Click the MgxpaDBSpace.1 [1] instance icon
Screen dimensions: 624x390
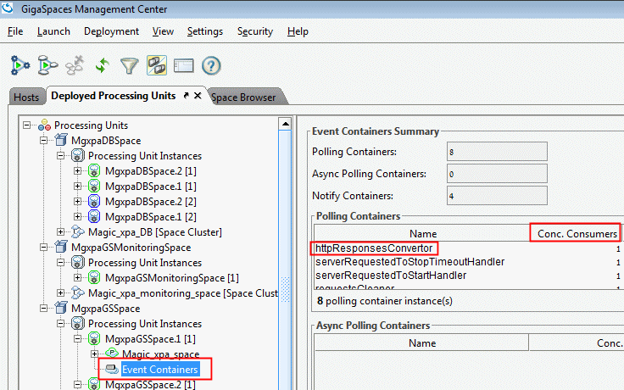(94, 186)
